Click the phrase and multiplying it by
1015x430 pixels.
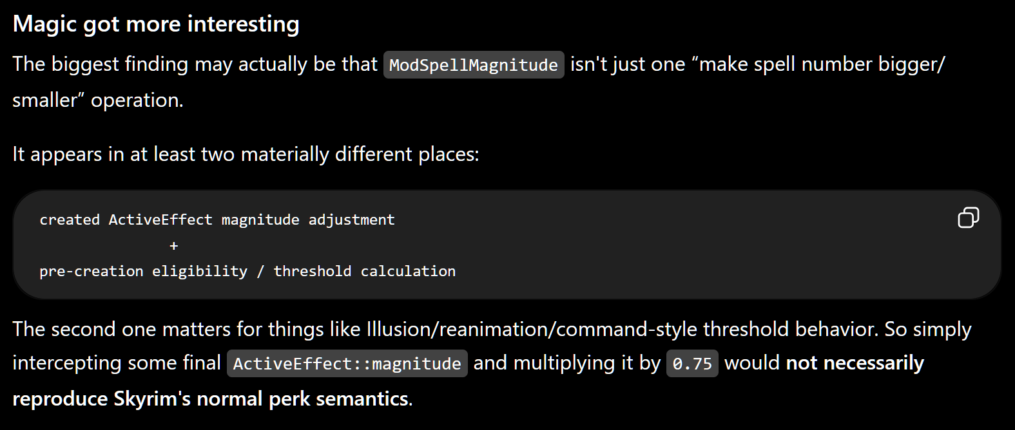tap(567, 363)
